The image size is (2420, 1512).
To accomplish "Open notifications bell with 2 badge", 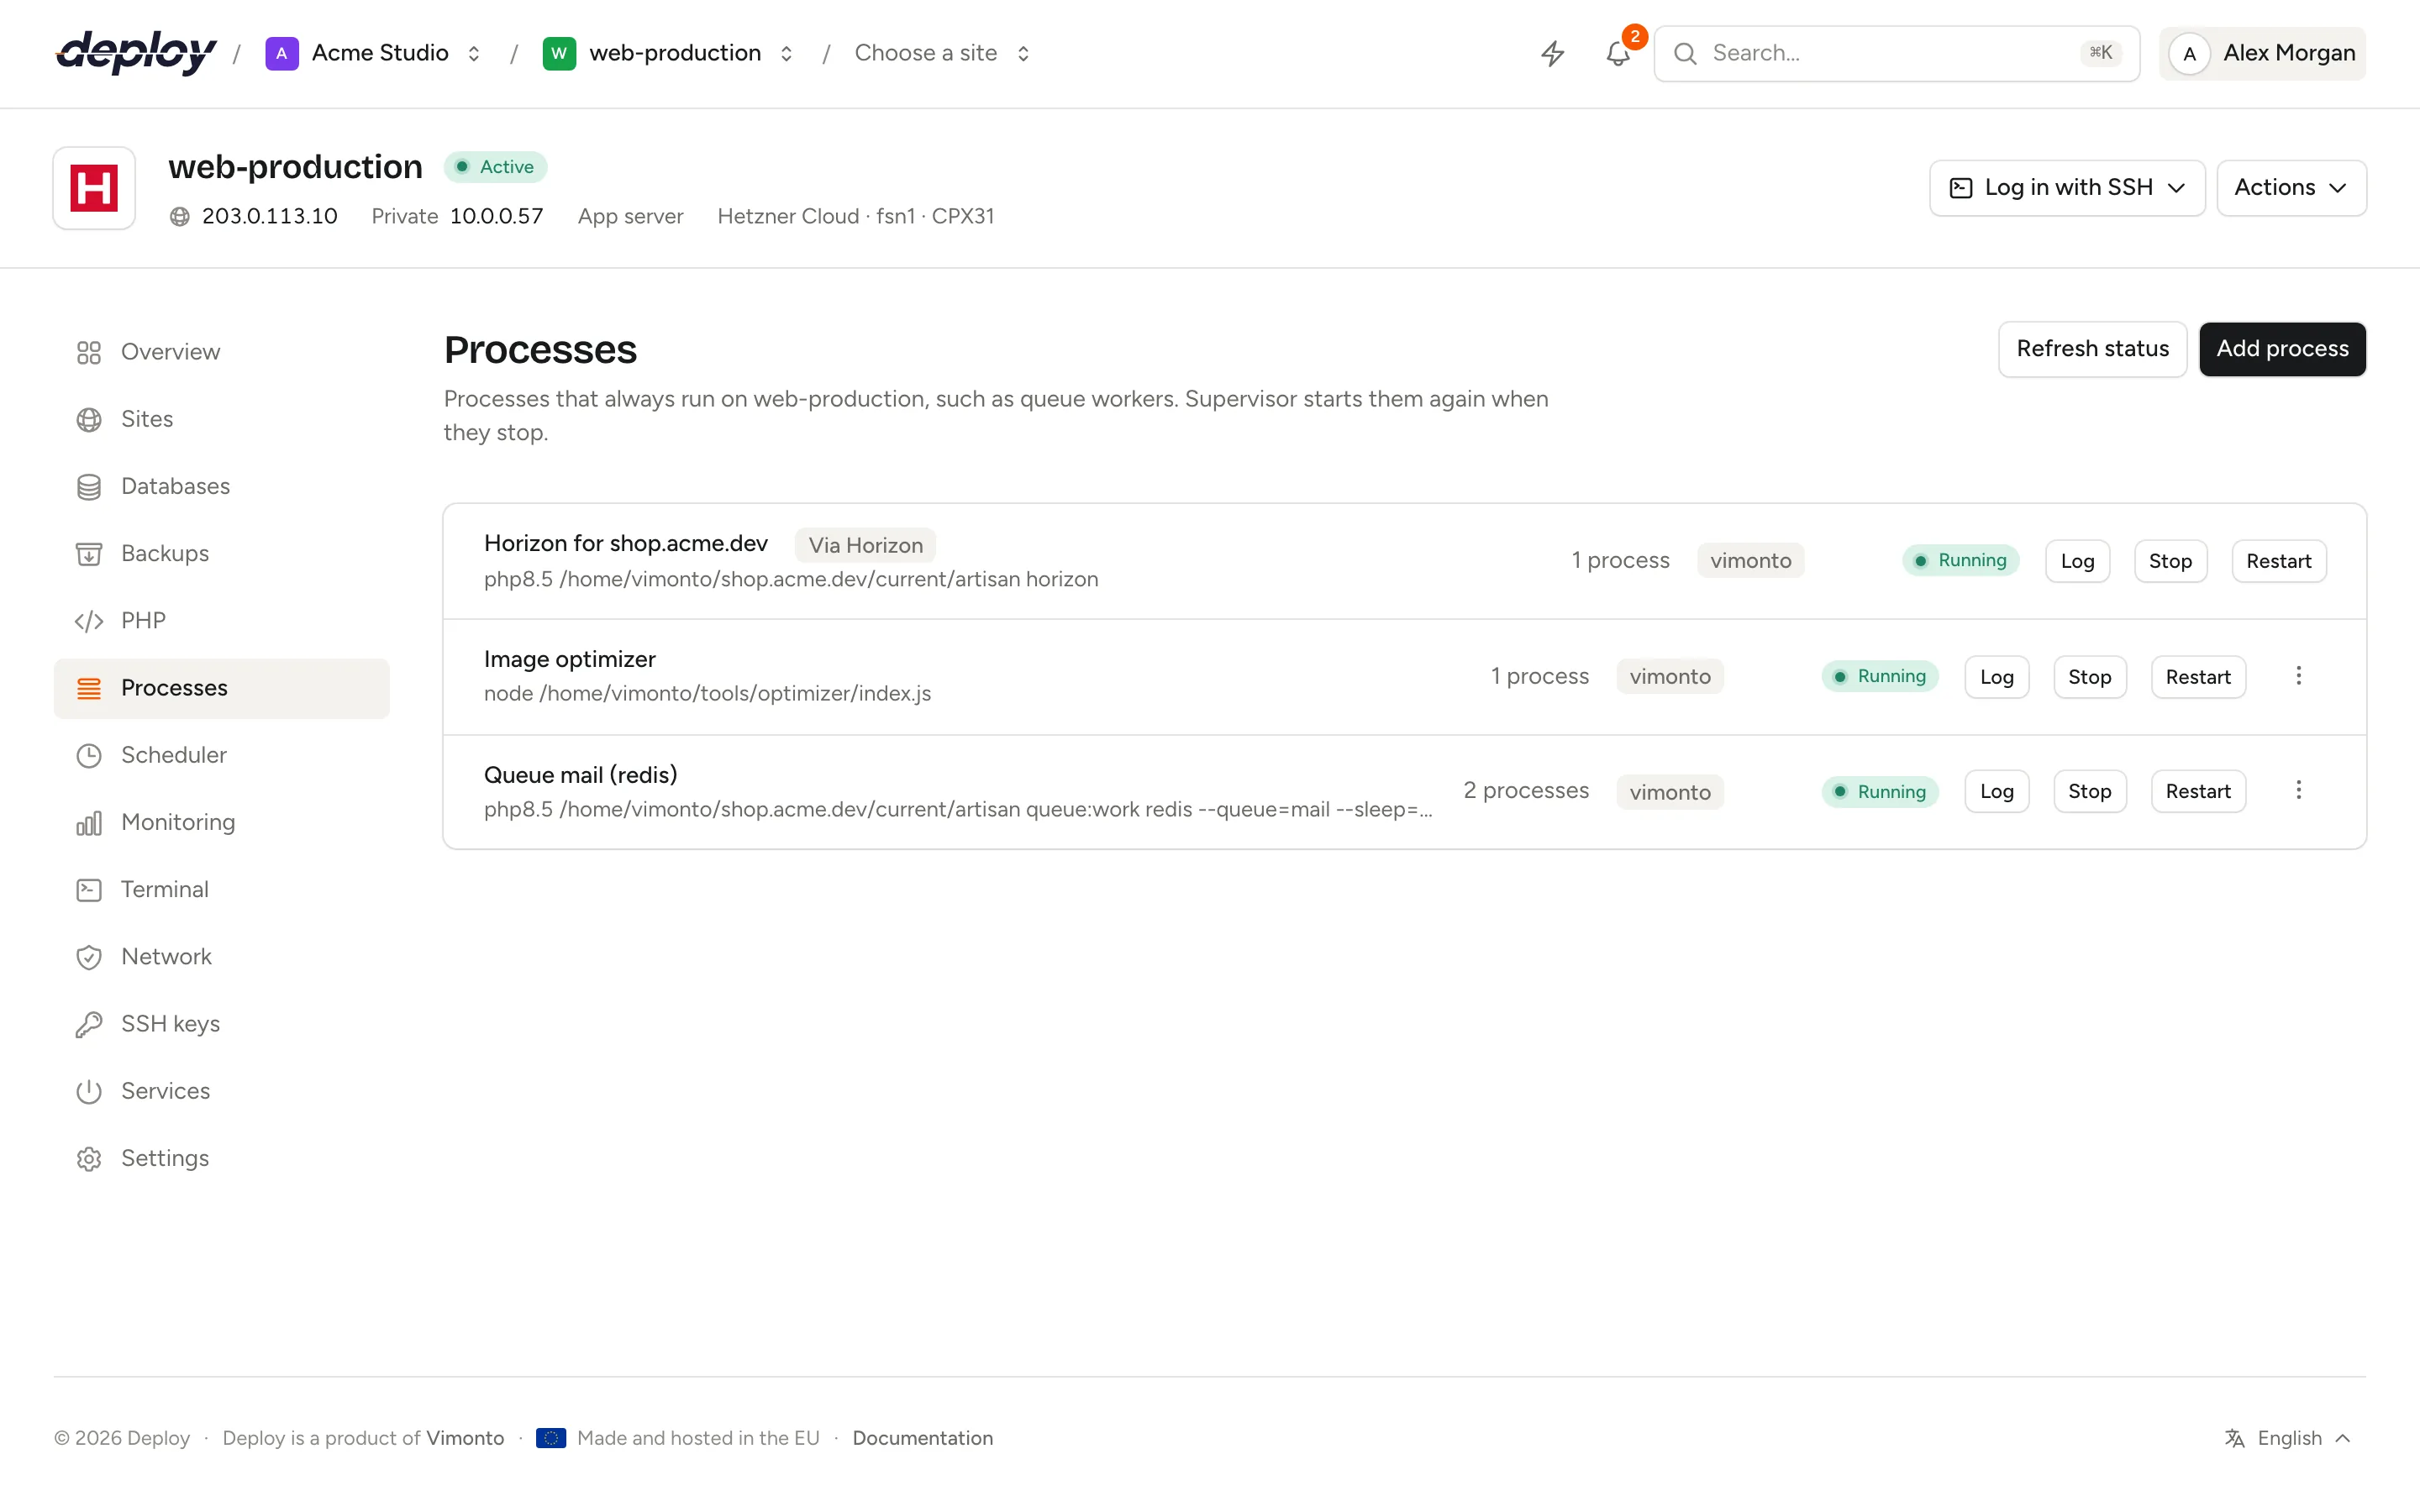I will (1618, 53).
